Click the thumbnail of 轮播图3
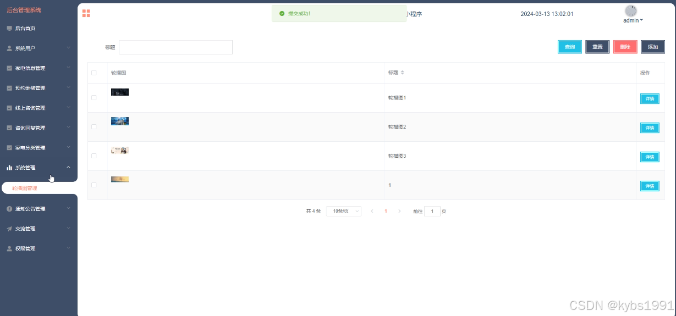Screen dimensions: 676x316 point(120,150)
